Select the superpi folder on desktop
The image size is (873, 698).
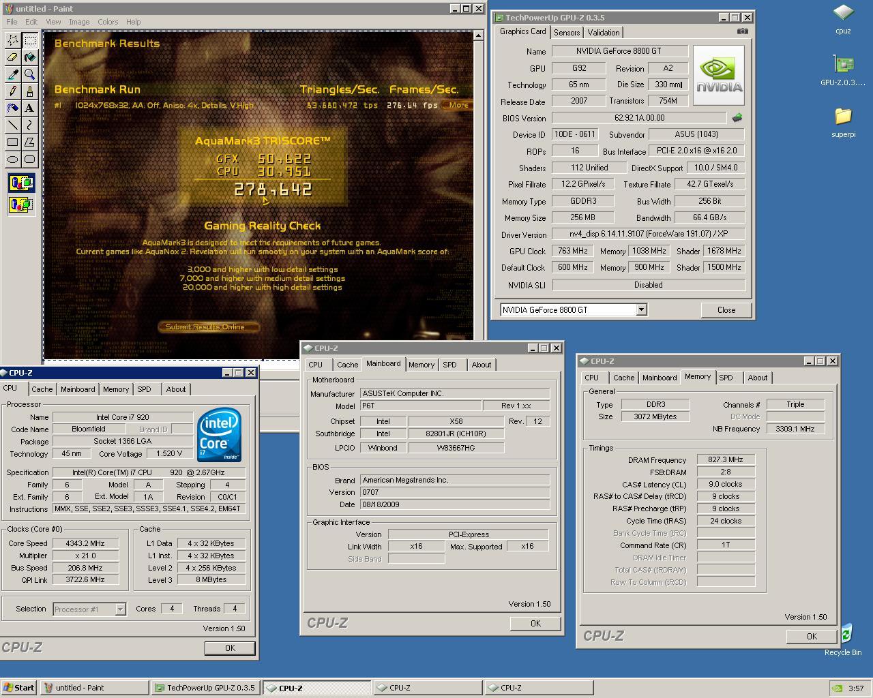click(x=843, y=123)
